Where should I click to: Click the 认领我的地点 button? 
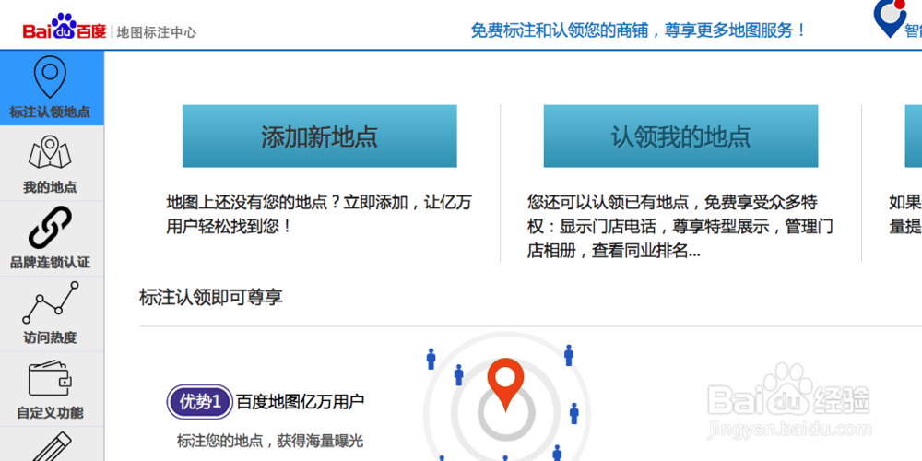pyautogui.click(x=680, y=136)
